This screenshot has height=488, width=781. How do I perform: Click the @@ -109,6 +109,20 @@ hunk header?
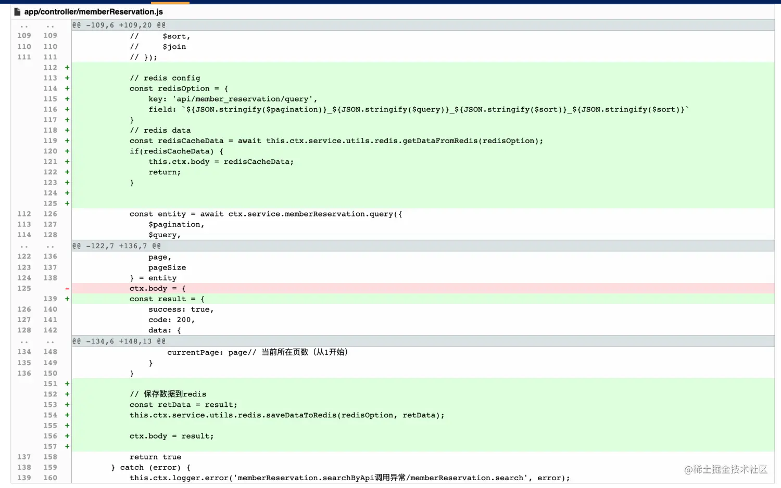(119, 25)
